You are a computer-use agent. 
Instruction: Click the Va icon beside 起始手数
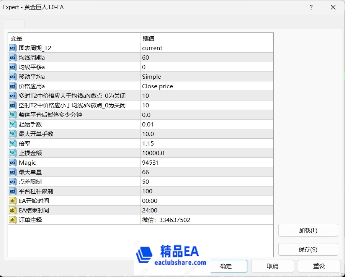[x=13, y=124]
